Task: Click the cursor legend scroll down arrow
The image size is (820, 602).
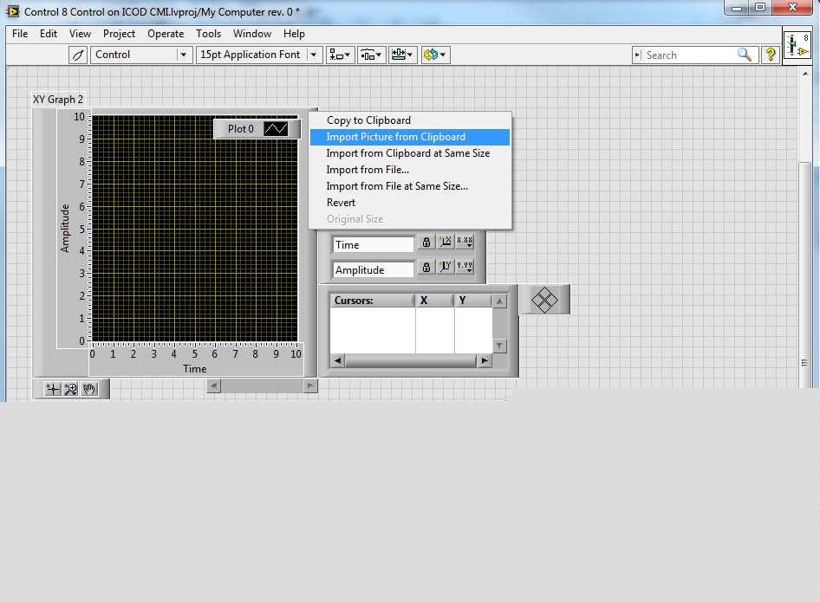Action: (500, 346)
